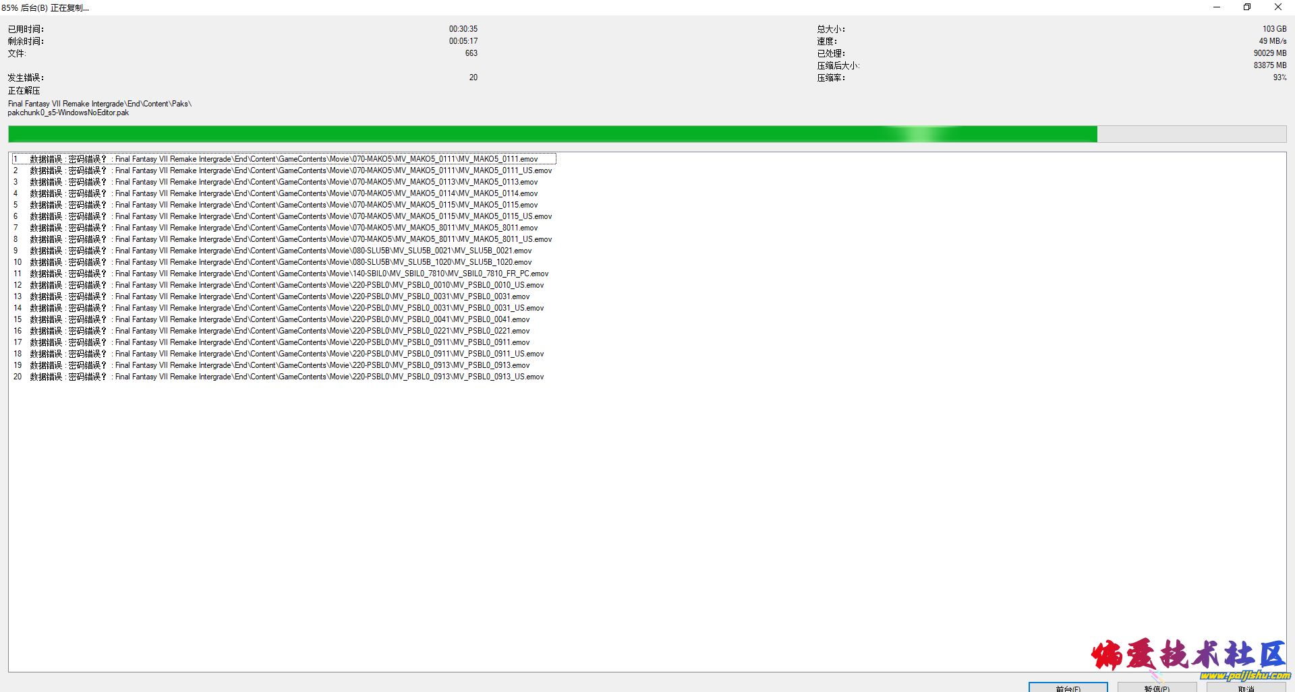Click the 前台(F) foreground button
Viewport: 1295px width, 692px height.
(x=1068, y=689)
